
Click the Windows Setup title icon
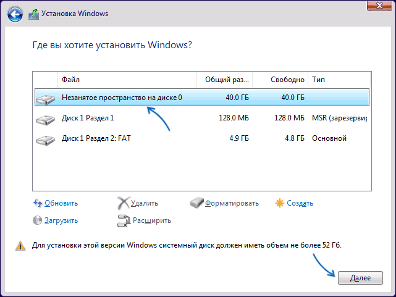tap(33, 14)
